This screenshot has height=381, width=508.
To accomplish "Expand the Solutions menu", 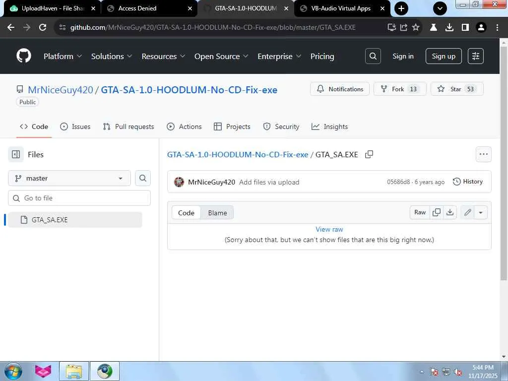I will point(112,57).
